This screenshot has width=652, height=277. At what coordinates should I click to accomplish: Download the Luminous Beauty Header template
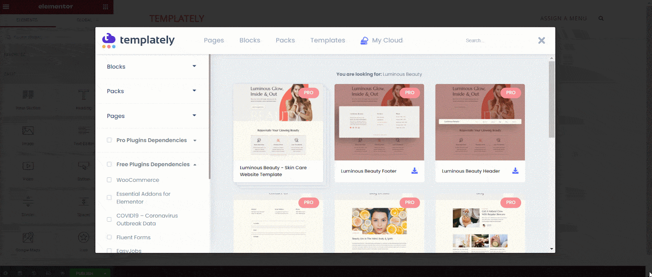(515, 171)
